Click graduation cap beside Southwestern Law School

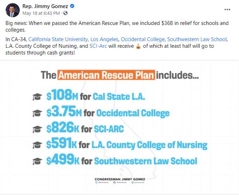tap(37, 162)
